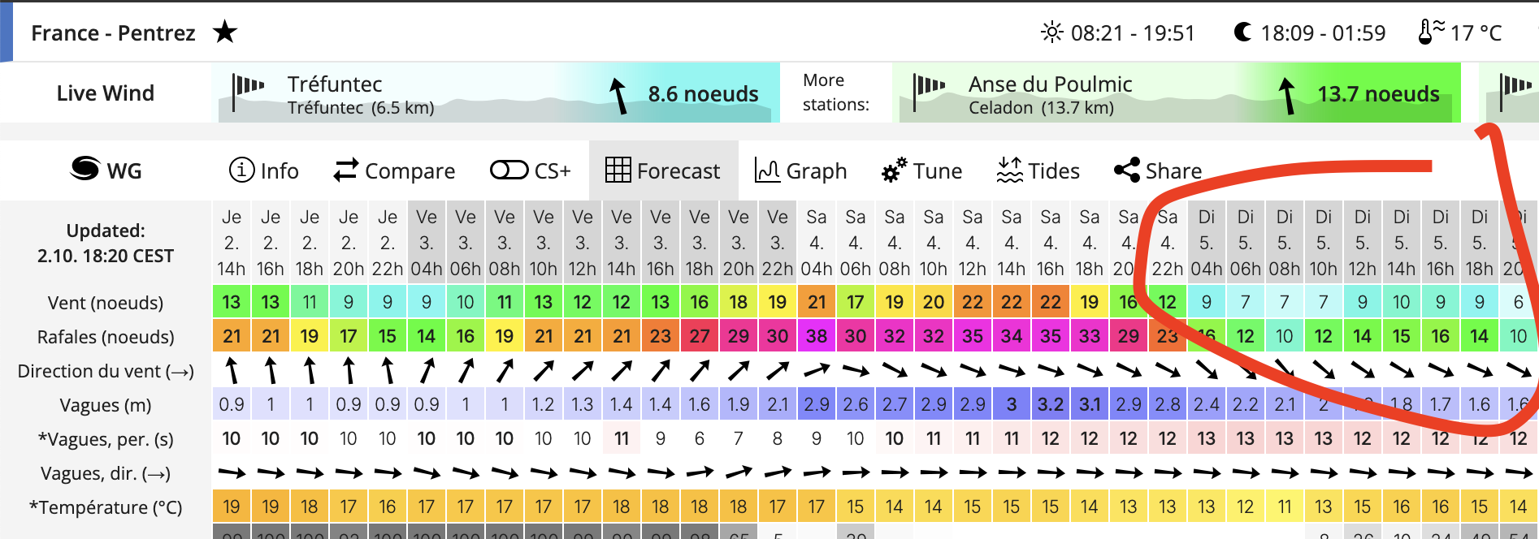
Task: Click the Vagues (m) row label
Action: pyautogui.click(x=106, y=405)
